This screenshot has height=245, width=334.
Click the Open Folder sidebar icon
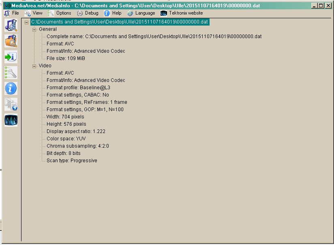coord(11,41)
